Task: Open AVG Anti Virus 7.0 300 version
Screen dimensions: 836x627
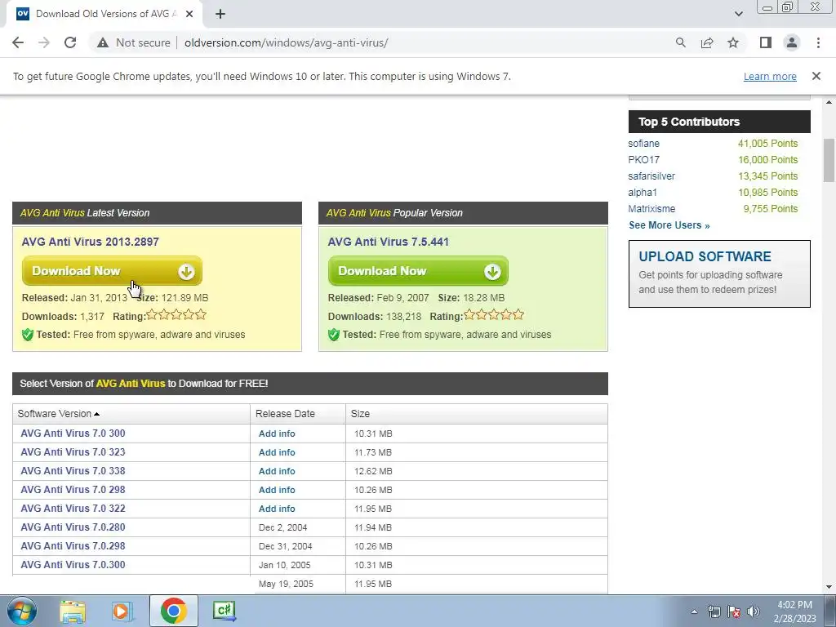Action: [73, 434]
